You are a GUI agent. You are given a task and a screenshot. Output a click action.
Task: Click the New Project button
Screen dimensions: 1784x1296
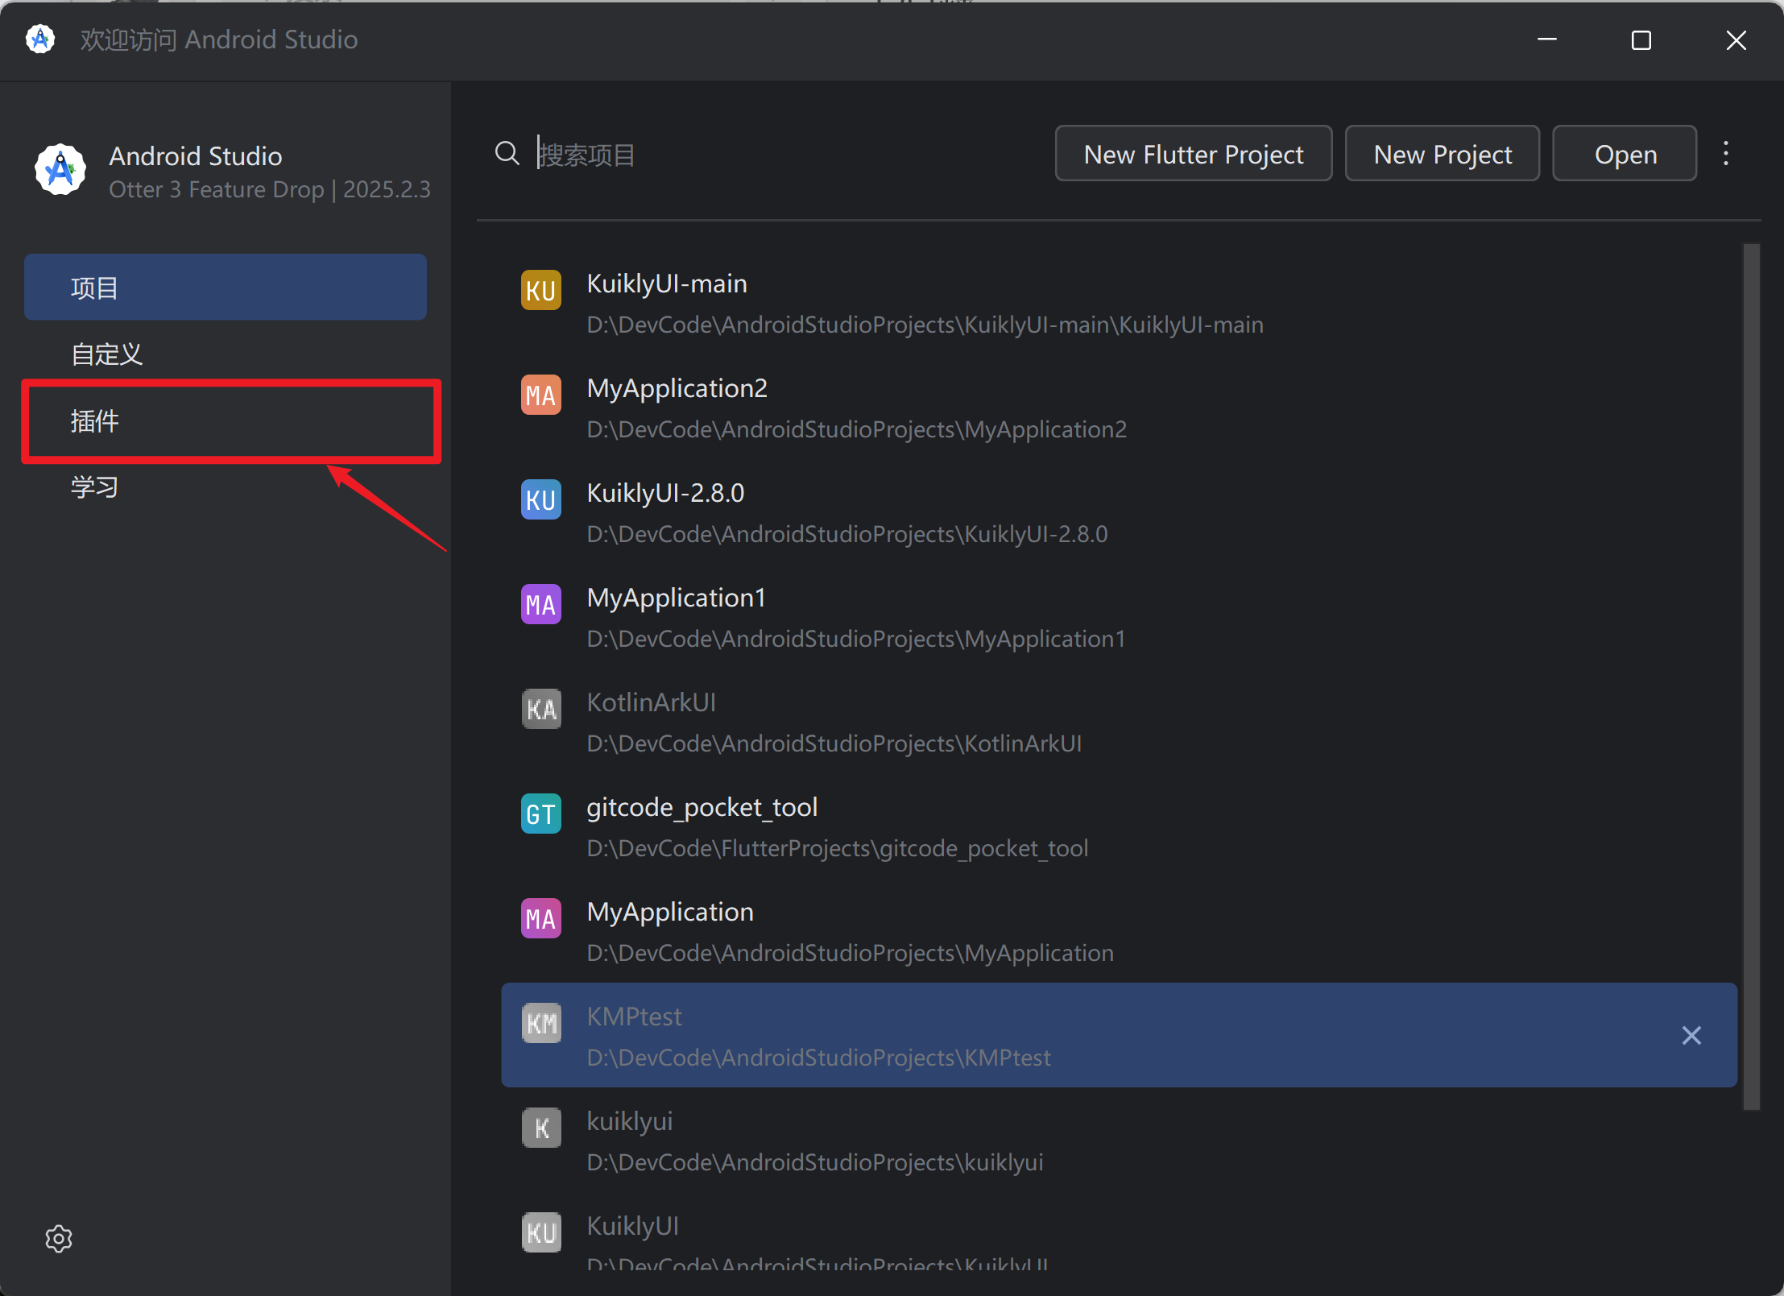[x=1442, y=154]
